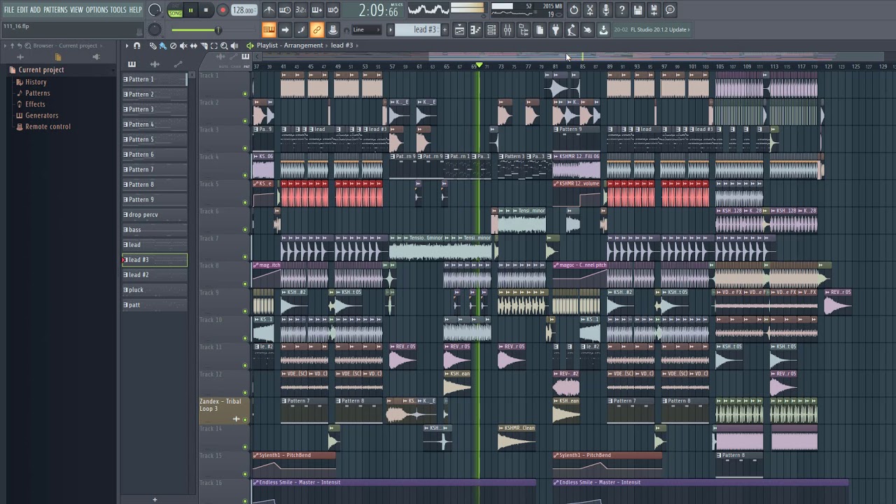896x504 pixels.
Task: Toggle the overdub blend recording icon
Action: click(x=317, y=10)
